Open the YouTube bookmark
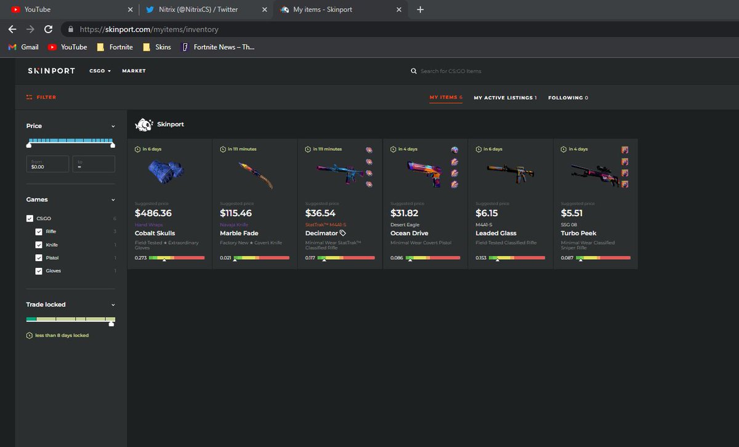Screen dimensions: 739x447 tap(67, 47)
